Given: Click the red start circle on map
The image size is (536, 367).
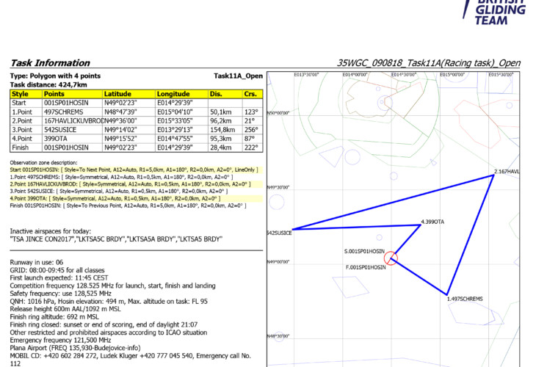Looking at the screenshot, I should [x=391, y=257].
